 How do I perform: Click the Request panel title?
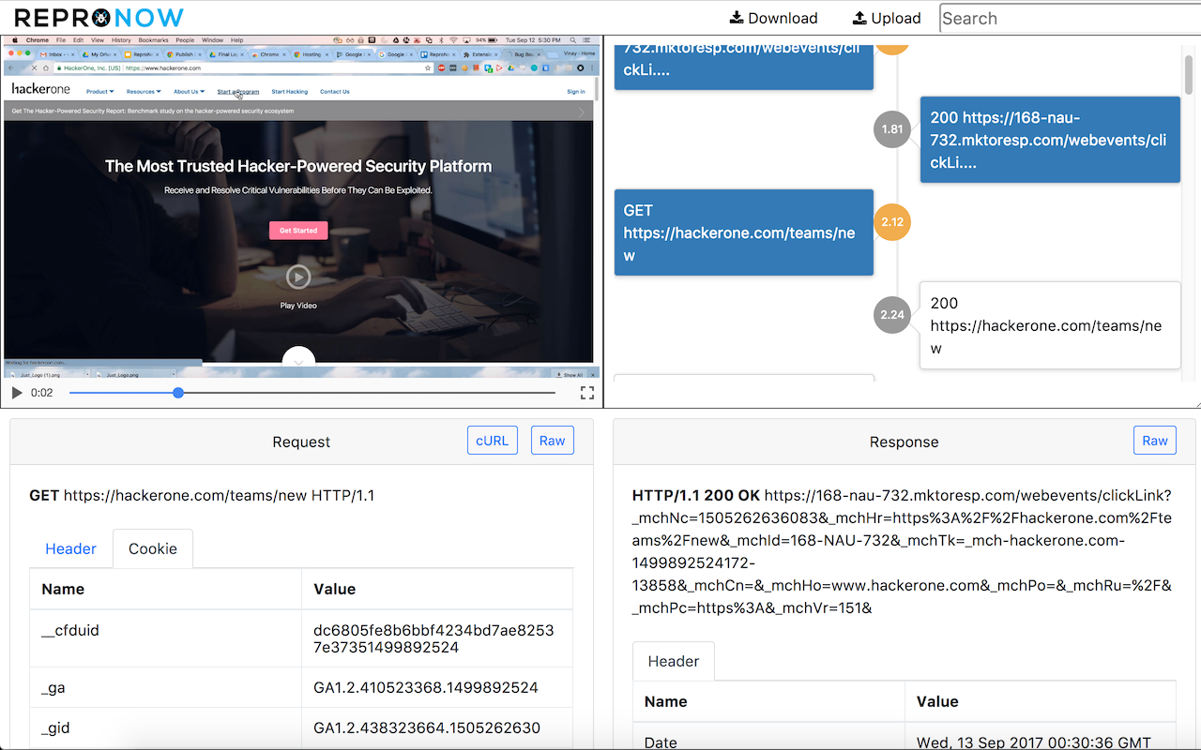point(301,442)
